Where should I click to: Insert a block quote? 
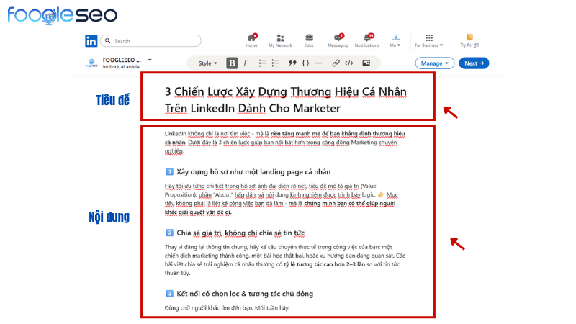coord(292,63)
